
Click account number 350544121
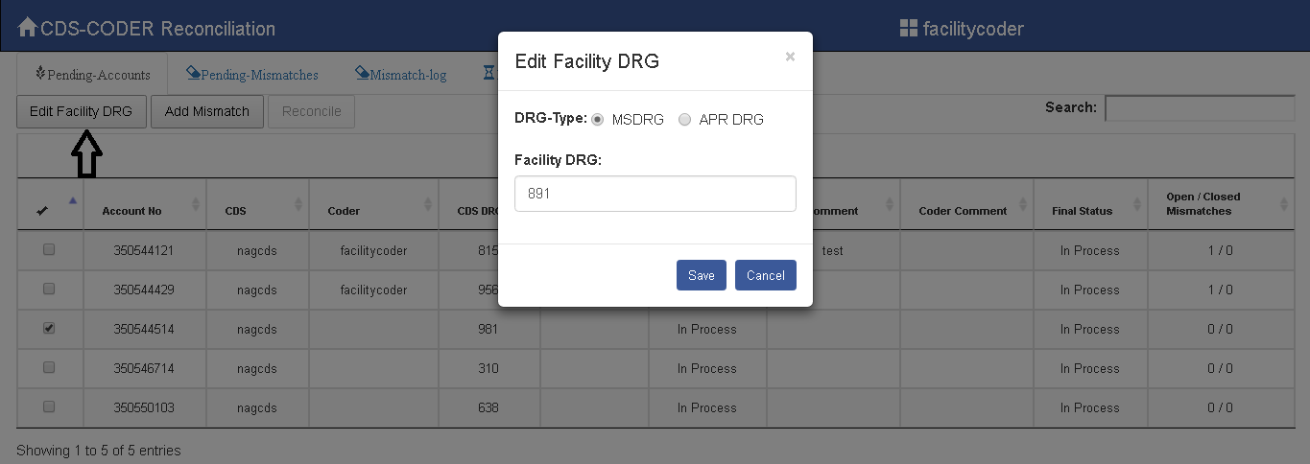(146, 250)
